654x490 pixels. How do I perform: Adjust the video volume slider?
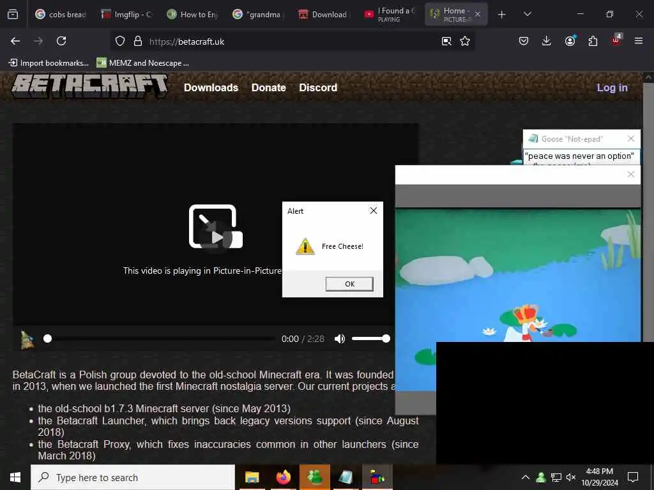point(371,339)
